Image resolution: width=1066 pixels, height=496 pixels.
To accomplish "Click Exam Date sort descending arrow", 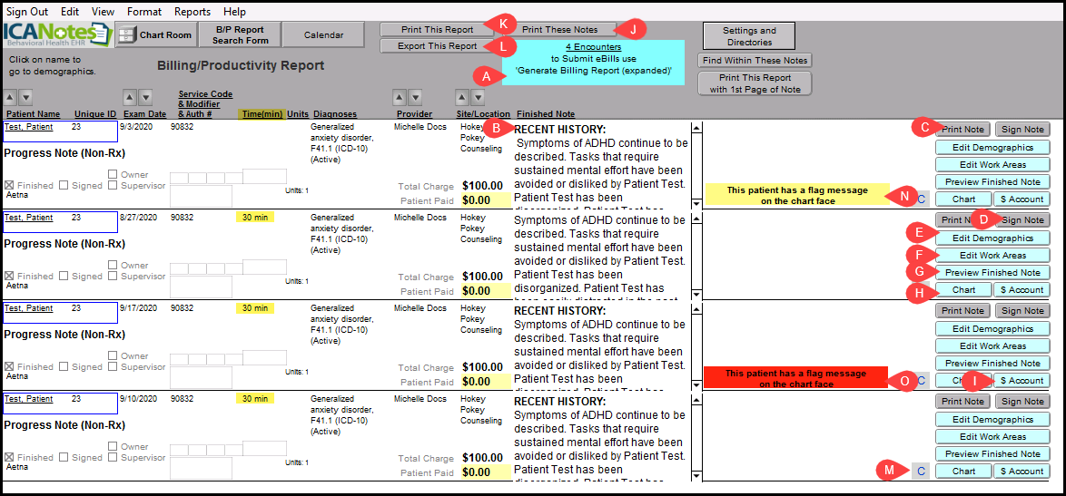I will pos(145,97).
